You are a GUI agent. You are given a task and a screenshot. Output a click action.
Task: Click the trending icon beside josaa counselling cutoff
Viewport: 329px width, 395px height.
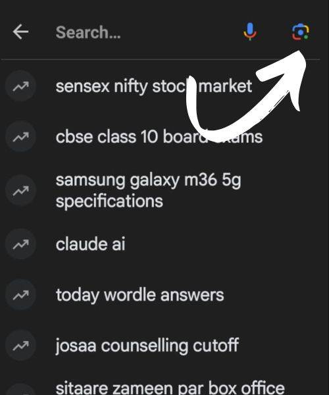[x=20, y=345]
